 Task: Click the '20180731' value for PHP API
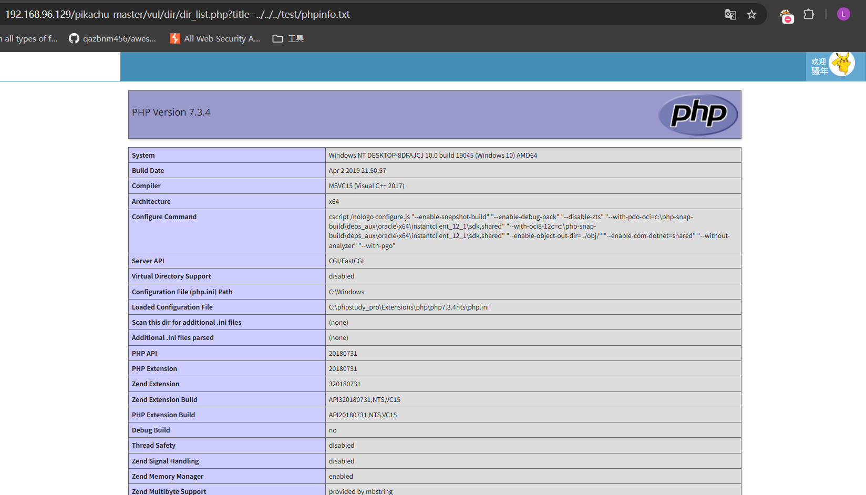(x=343, y=354)
